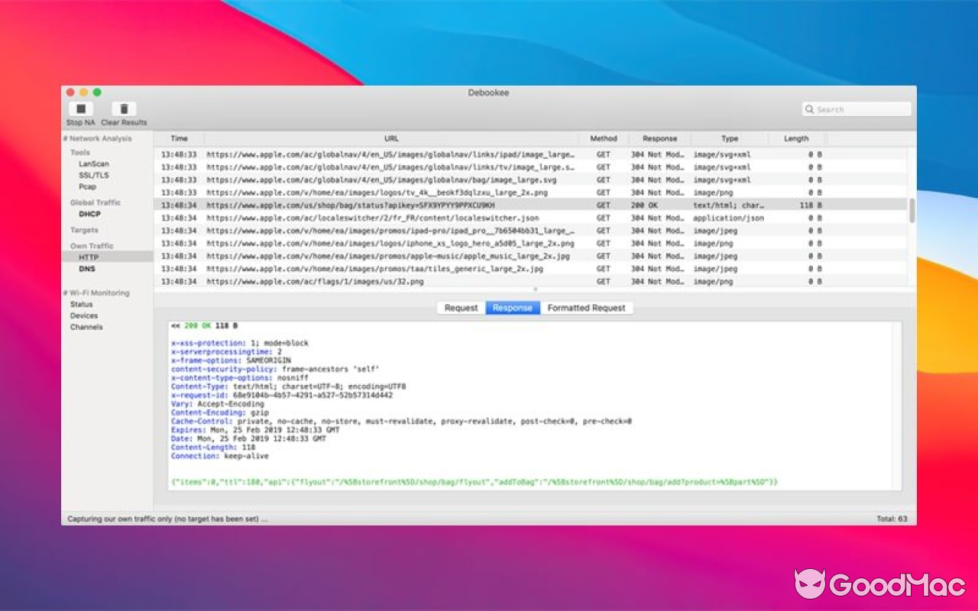View DHCP global traffic
The width and height of the screenshot is (978, 611).
click(x=89, y=214)
